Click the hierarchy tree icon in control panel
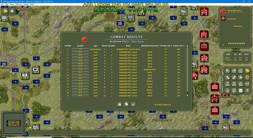Viewport: 253px width, 138px height. 227,84
